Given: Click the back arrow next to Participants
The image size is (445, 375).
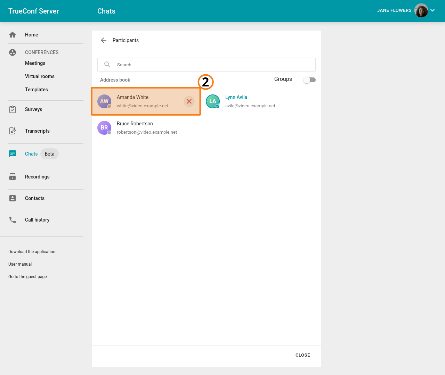Looking at the screenshot, I should [x=104, y=40].
